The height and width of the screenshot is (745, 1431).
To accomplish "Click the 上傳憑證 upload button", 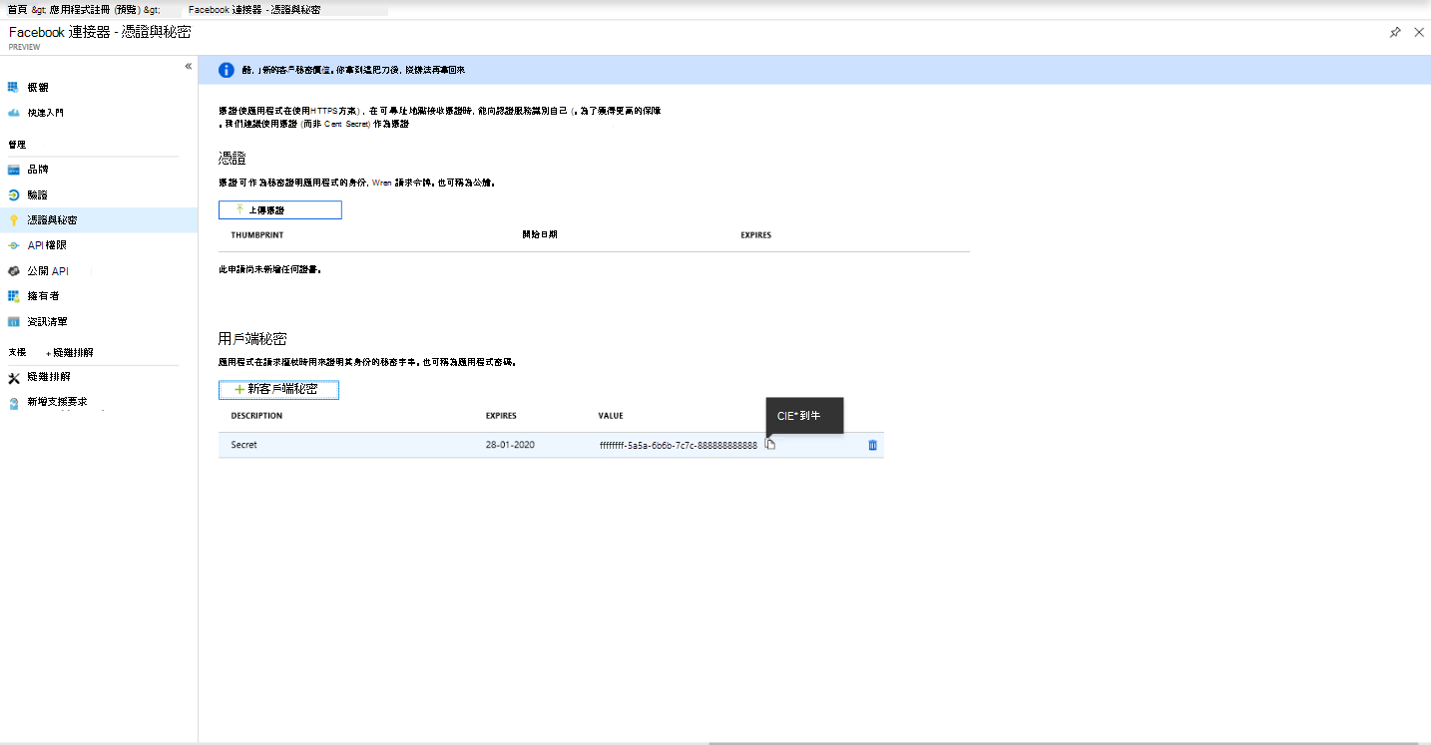I will click(280, 210).
